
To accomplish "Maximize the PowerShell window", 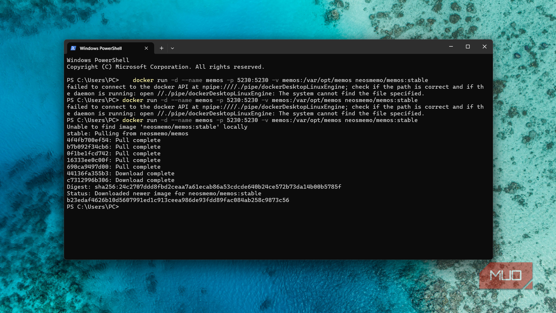I will click(468, 47).
